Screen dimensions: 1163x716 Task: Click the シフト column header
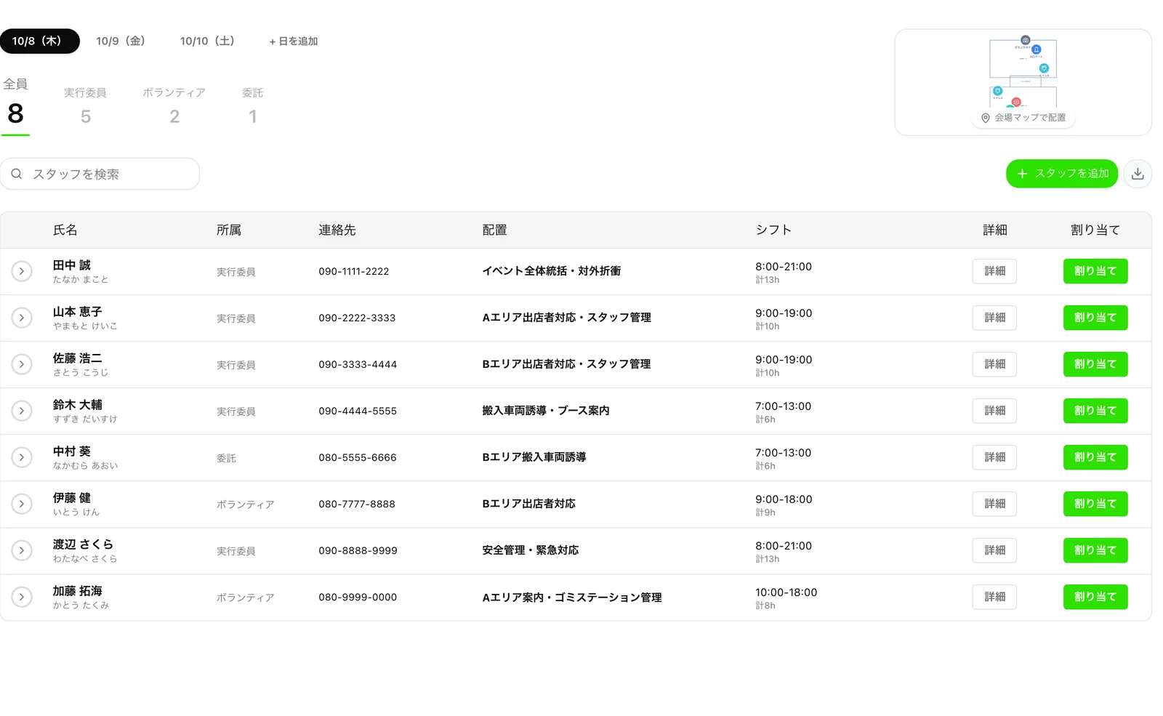pos(773,230)
